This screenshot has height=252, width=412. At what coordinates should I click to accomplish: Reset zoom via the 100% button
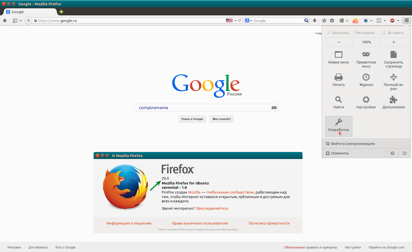pyautogui.click(x=366, y=42)
